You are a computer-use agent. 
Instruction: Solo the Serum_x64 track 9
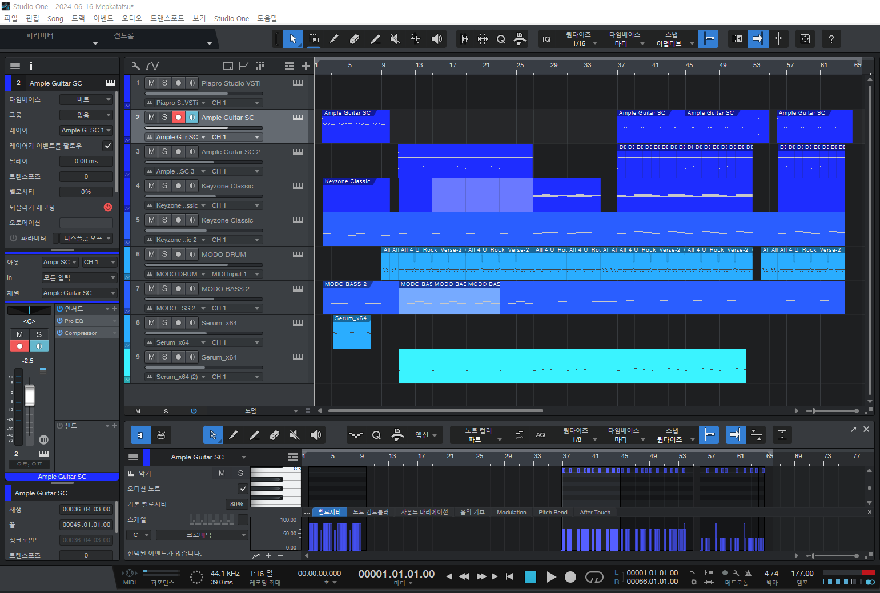click(164, 357)
